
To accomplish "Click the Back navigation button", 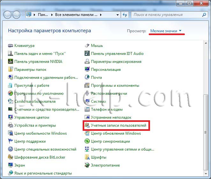I will point(7,15).
